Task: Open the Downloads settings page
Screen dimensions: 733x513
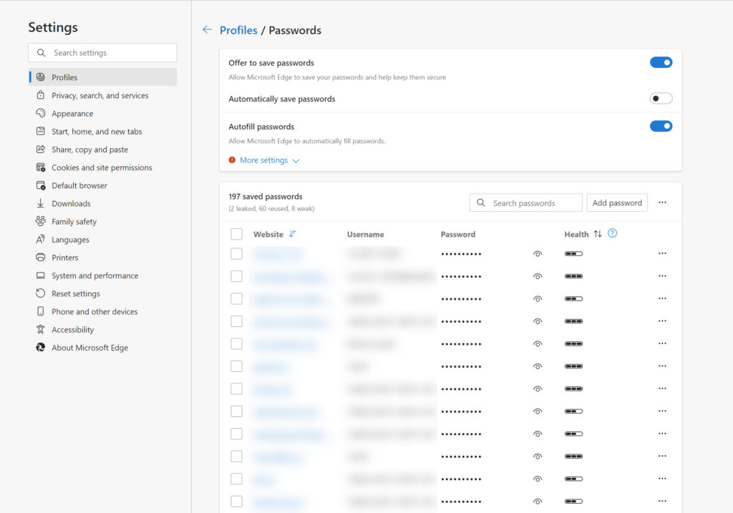Action: click(x=71, y=203)
